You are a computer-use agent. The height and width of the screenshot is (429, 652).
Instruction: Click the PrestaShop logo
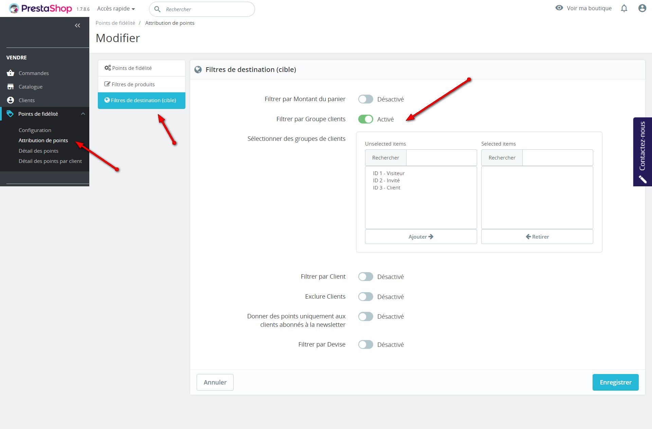(x=40, y=8)
